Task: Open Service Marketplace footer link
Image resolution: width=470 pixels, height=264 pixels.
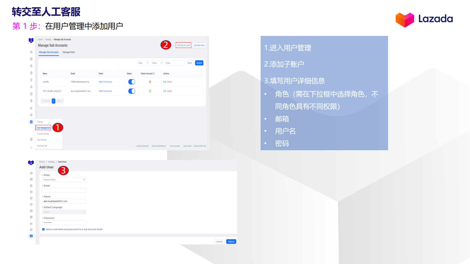Action: coord(159,146)
